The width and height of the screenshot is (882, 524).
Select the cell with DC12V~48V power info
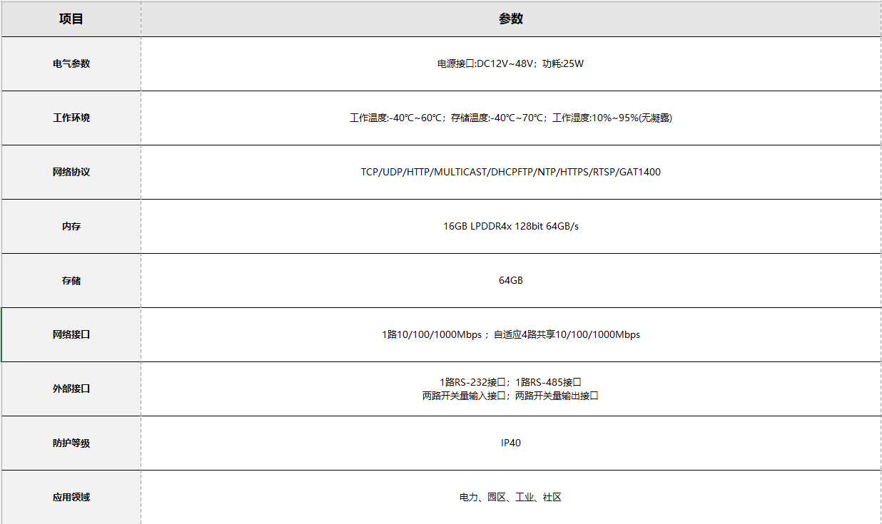510,63
